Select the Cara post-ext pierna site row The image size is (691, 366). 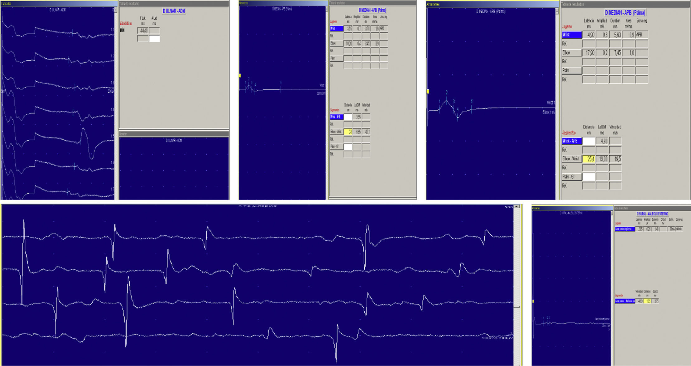(625, 229)
